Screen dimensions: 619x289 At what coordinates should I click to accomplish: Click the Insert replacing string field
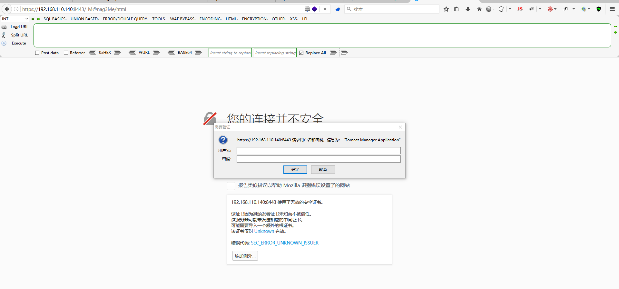coord(275,53)
